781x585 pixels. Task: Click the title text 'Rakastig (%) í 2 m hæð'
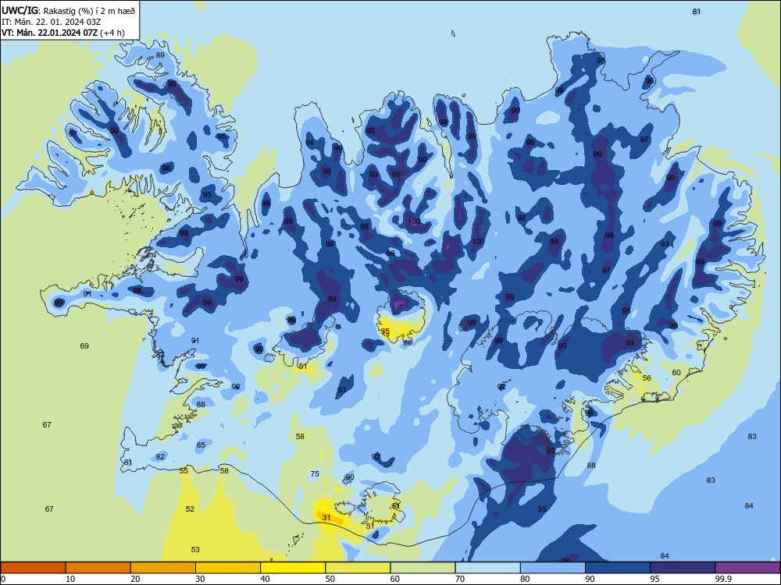(90, 10)
